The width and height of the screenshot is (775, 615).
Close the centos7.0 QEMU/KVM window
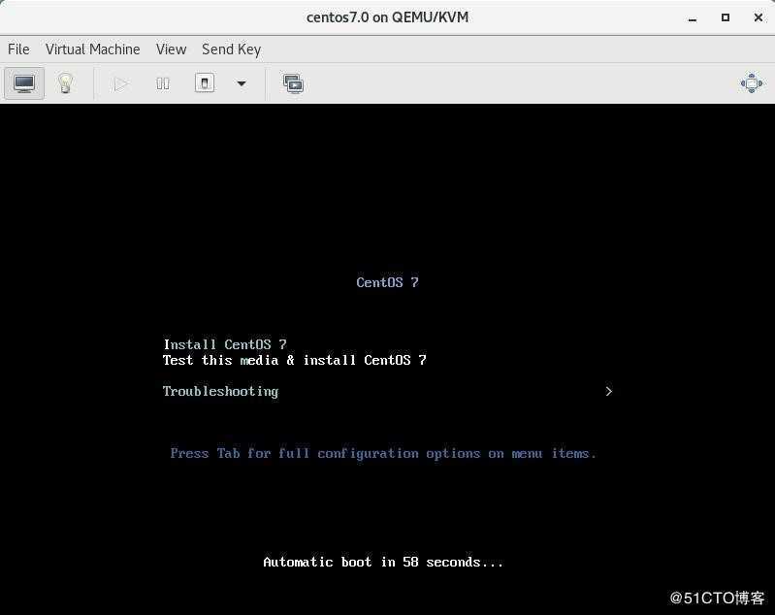pos(759,17)
